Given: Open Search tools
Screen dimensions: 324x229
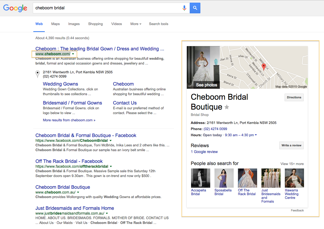Looking at the screenshot, I should 159,24.
